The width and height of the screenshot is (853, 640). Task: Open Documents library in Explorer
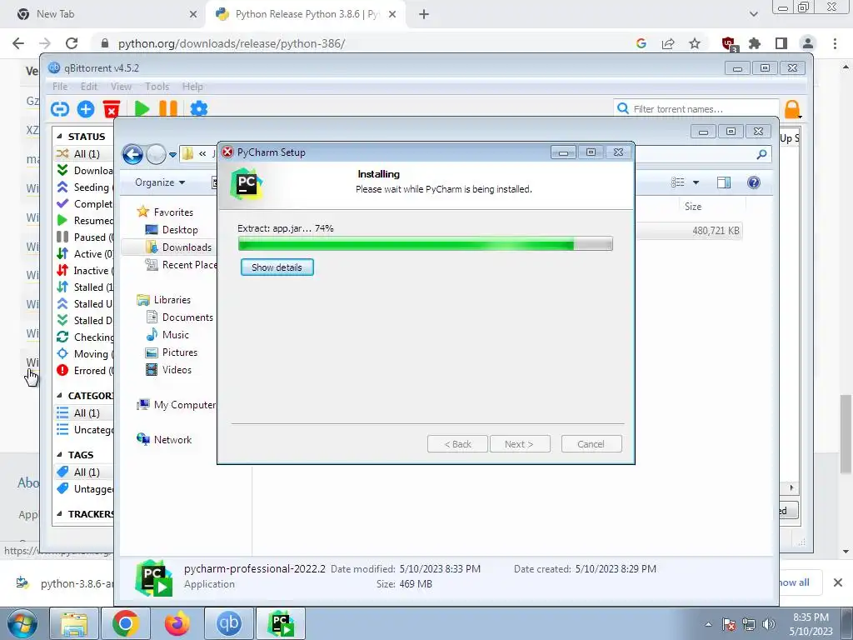(180, 317)
